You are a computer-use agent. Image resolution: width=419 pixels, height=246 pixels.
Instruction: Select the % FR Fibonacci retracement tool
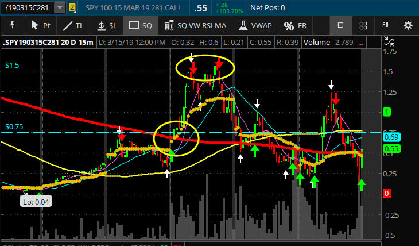295,25
